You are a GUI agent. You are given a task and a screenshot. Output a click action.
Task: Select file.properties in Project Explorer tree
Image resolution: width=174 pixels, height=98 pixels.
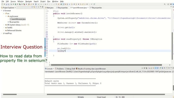pos(13,22)
